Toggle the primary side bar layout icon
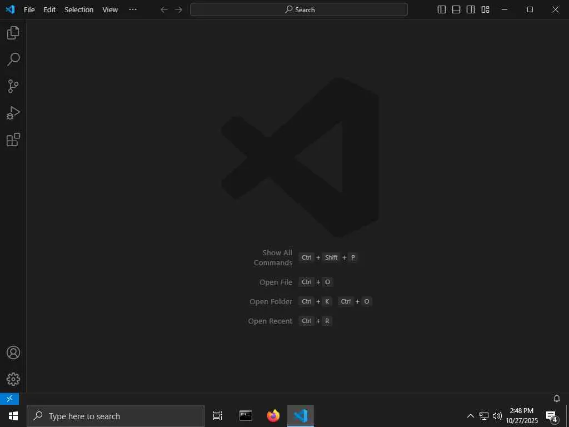This screenshot has width=569, height=427. 442,10
